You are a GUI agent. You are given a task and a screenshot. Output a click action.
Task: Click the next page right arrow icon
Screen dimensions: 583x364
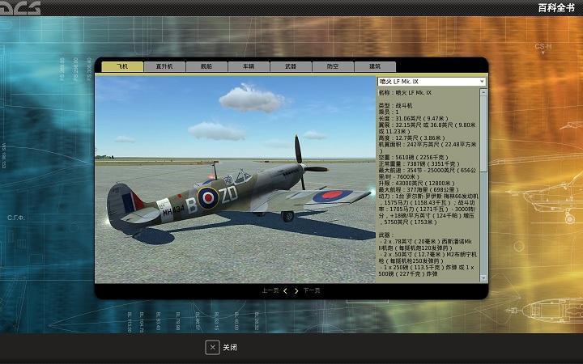click(x=296, y=290)
